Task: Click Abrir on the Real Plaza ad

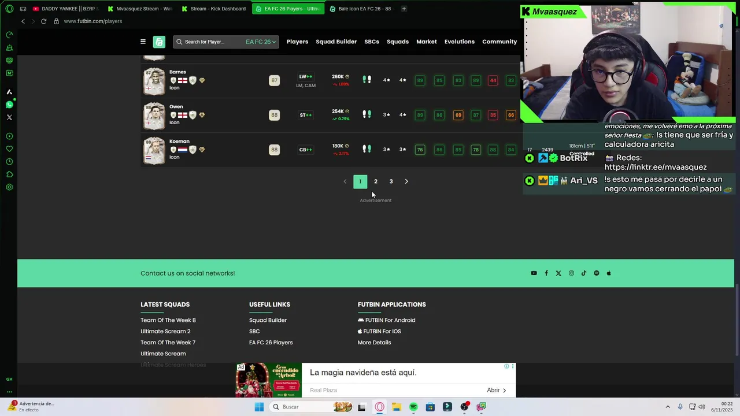Action: [496, 390]
